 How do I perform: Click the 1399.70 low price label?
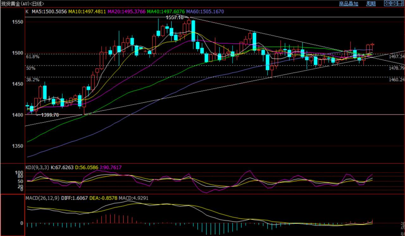click(50, 115)
